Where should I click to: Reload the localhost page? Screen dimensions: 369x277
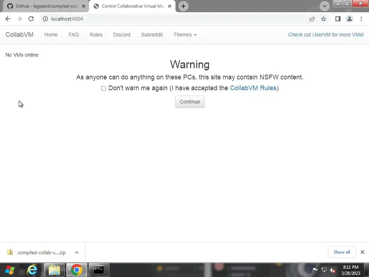[x=31, y=19]
